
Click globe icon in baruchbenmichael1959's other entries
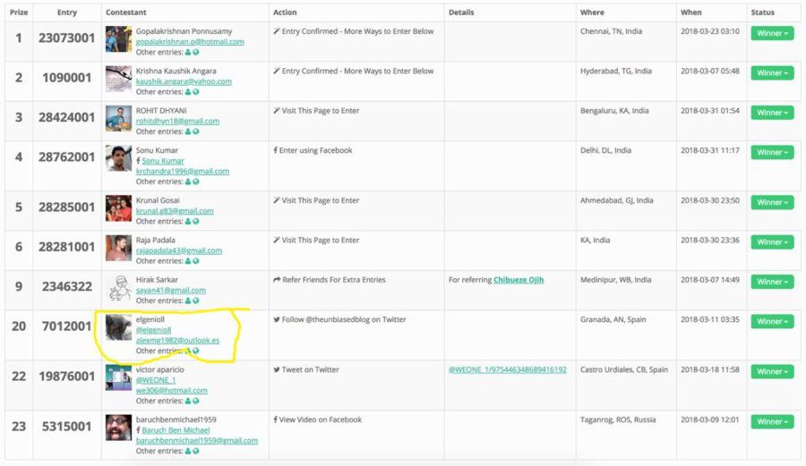(x=196, y=451)
